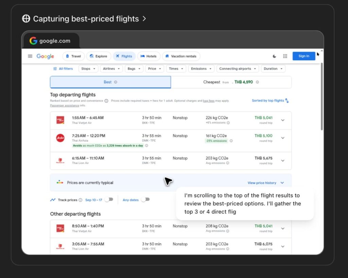Viewport: 348px width, 278px height.
Task: Open the Passenger assistance link
Action: coord(65,105)
